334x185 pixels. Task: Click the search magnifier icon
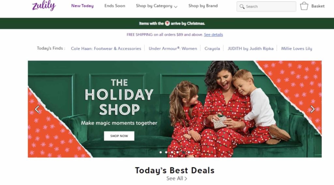tap(242, 6)
